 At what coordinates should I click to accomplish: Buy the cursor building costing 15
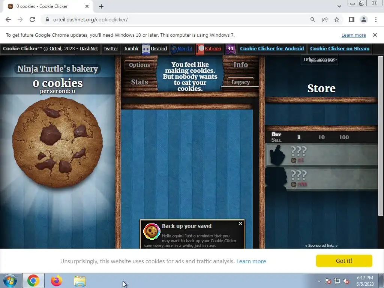tap(321, 154)
